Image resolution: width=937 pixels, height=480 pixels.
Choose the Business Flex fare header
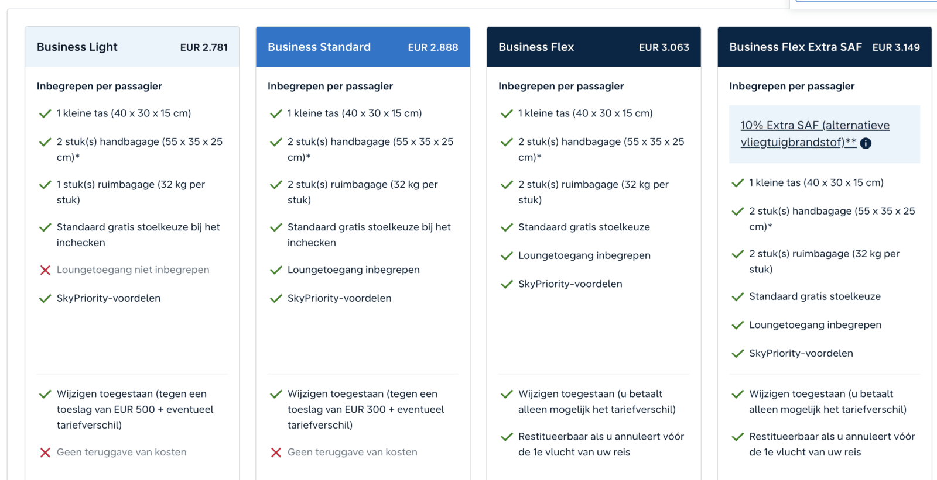coord(594,47)
